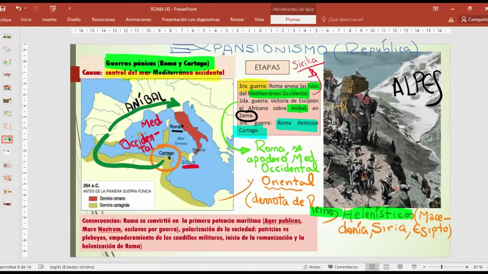Image resolution: width=488 pixels, height=274 pixels.
Task: Click the horizontal ruler above slide
Action: point(260,31)
